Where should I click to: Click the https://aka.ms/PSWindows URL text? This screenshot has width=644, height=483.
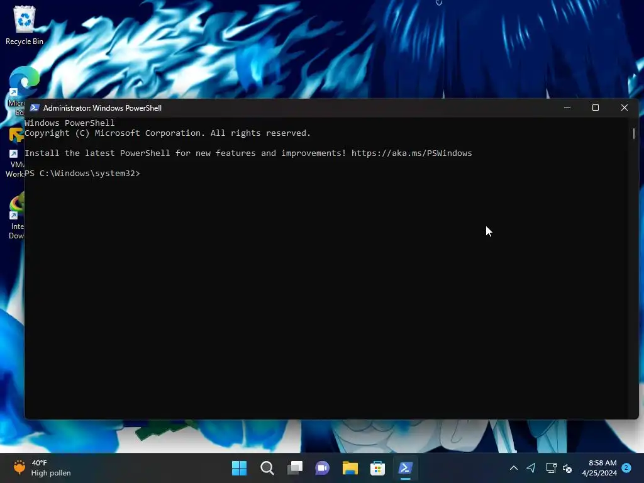click(411, 153)
